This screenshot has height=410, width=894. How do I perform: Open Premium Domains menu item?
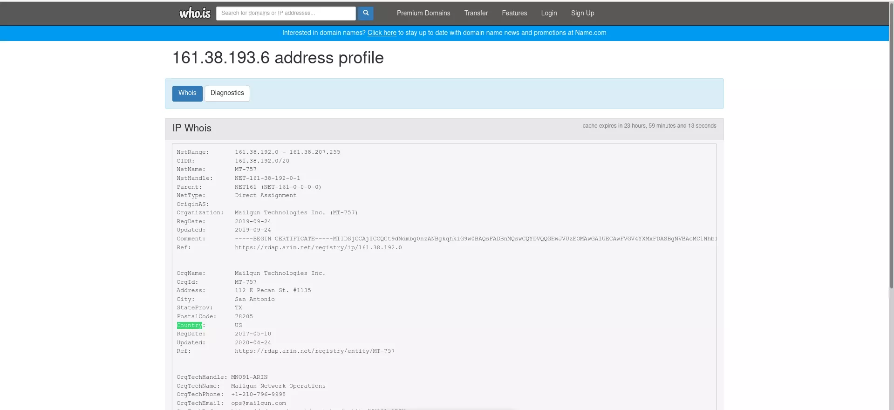tap(423, 13)
